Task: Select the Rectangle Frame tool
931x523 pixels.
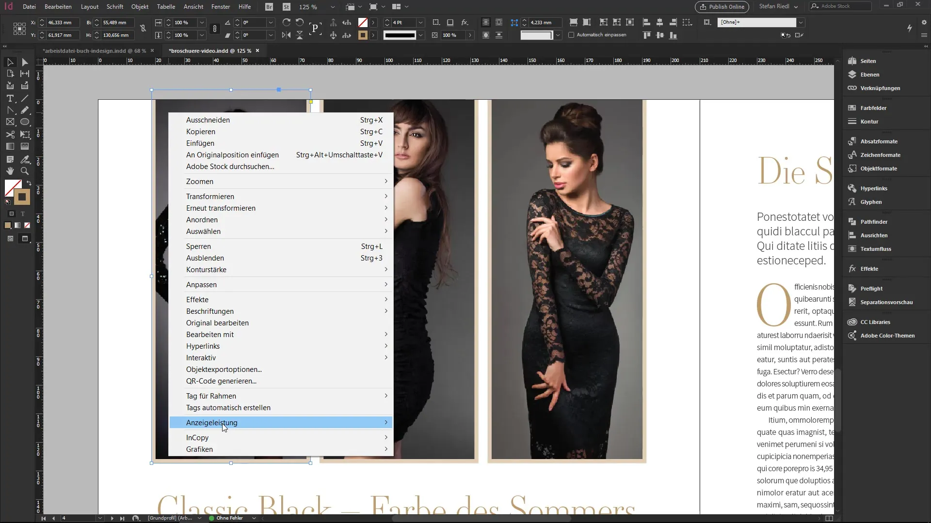Action: coord(10,122)
